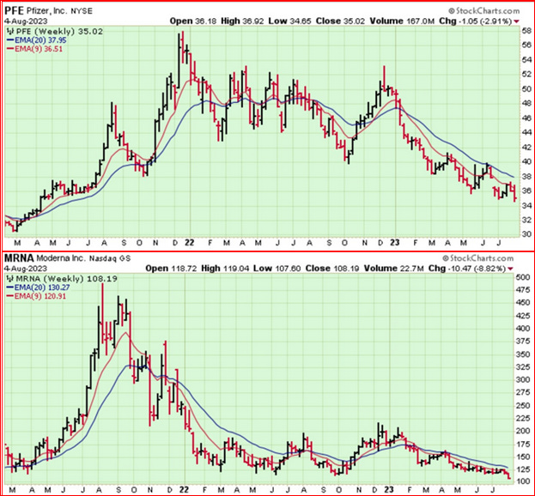Screen dimensions: 535x496
Task: Click the MRNA EMA(9) 120.91 legend
Action: 37,297
